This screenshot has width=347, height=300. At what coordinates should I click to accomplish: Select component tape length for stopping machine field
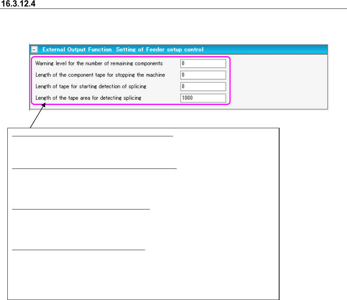coord(203,75)
